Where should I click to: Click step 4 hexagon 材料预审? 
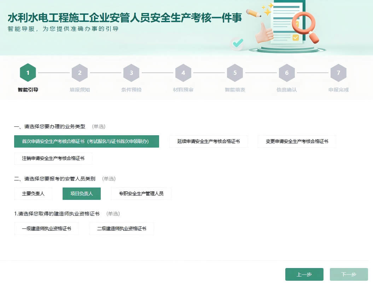point(183,73)
